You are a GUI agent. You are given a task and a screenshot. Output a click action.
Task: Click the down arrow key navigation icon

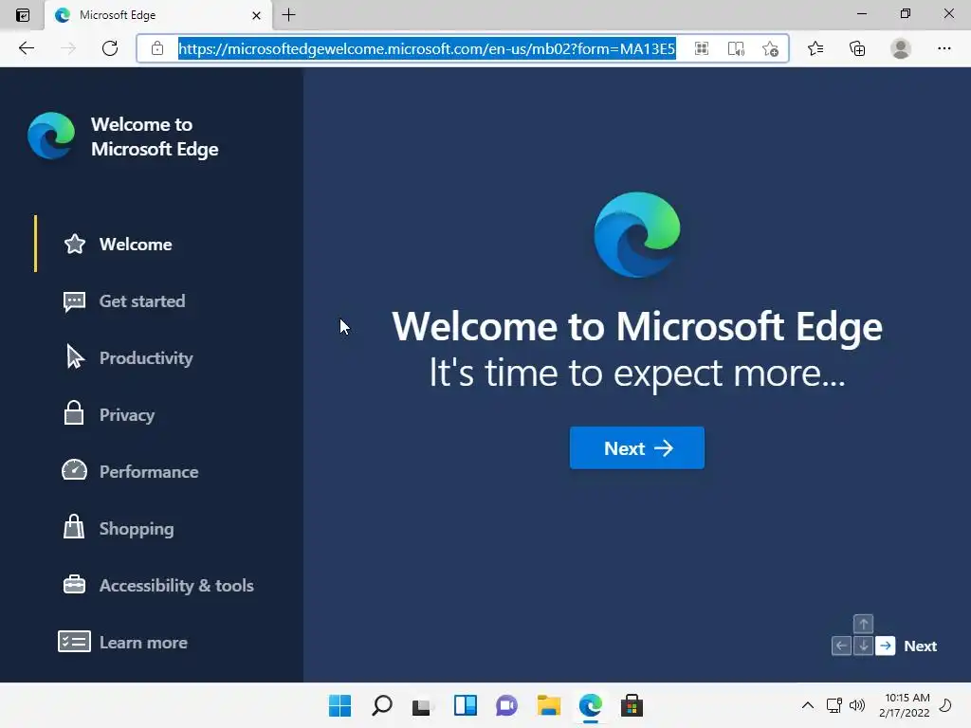[863, 646]
